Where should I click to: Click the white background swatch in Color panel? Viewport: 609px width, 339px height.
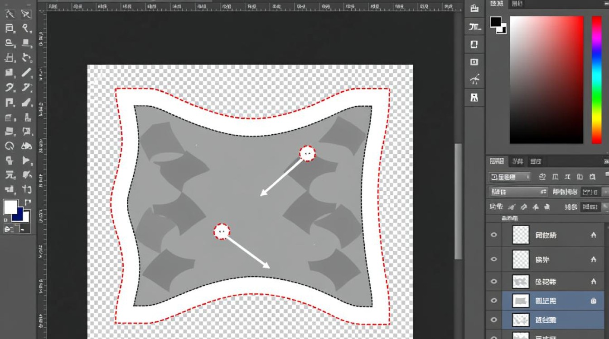pyautogui.click(x=503, y=30)
